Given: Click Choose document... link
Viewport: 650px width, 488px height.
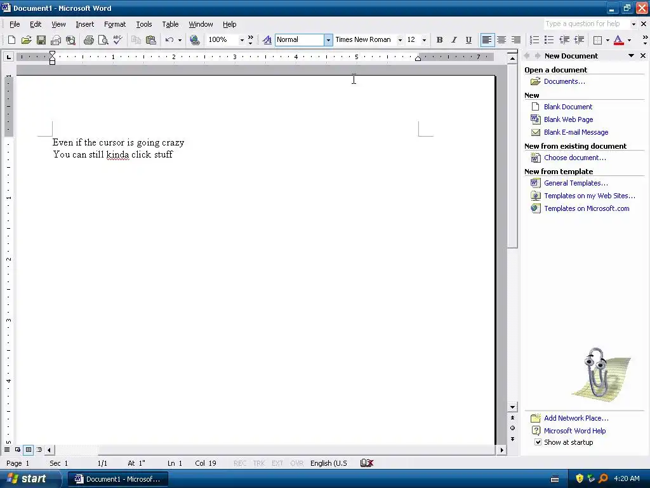Looking at the screenshot, I should click(574, 158).
